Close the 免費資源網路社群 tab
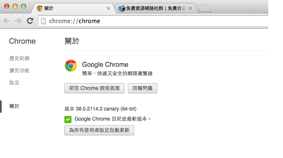The height and width of the screenshot is (158, 283). [x=190, y=8]
